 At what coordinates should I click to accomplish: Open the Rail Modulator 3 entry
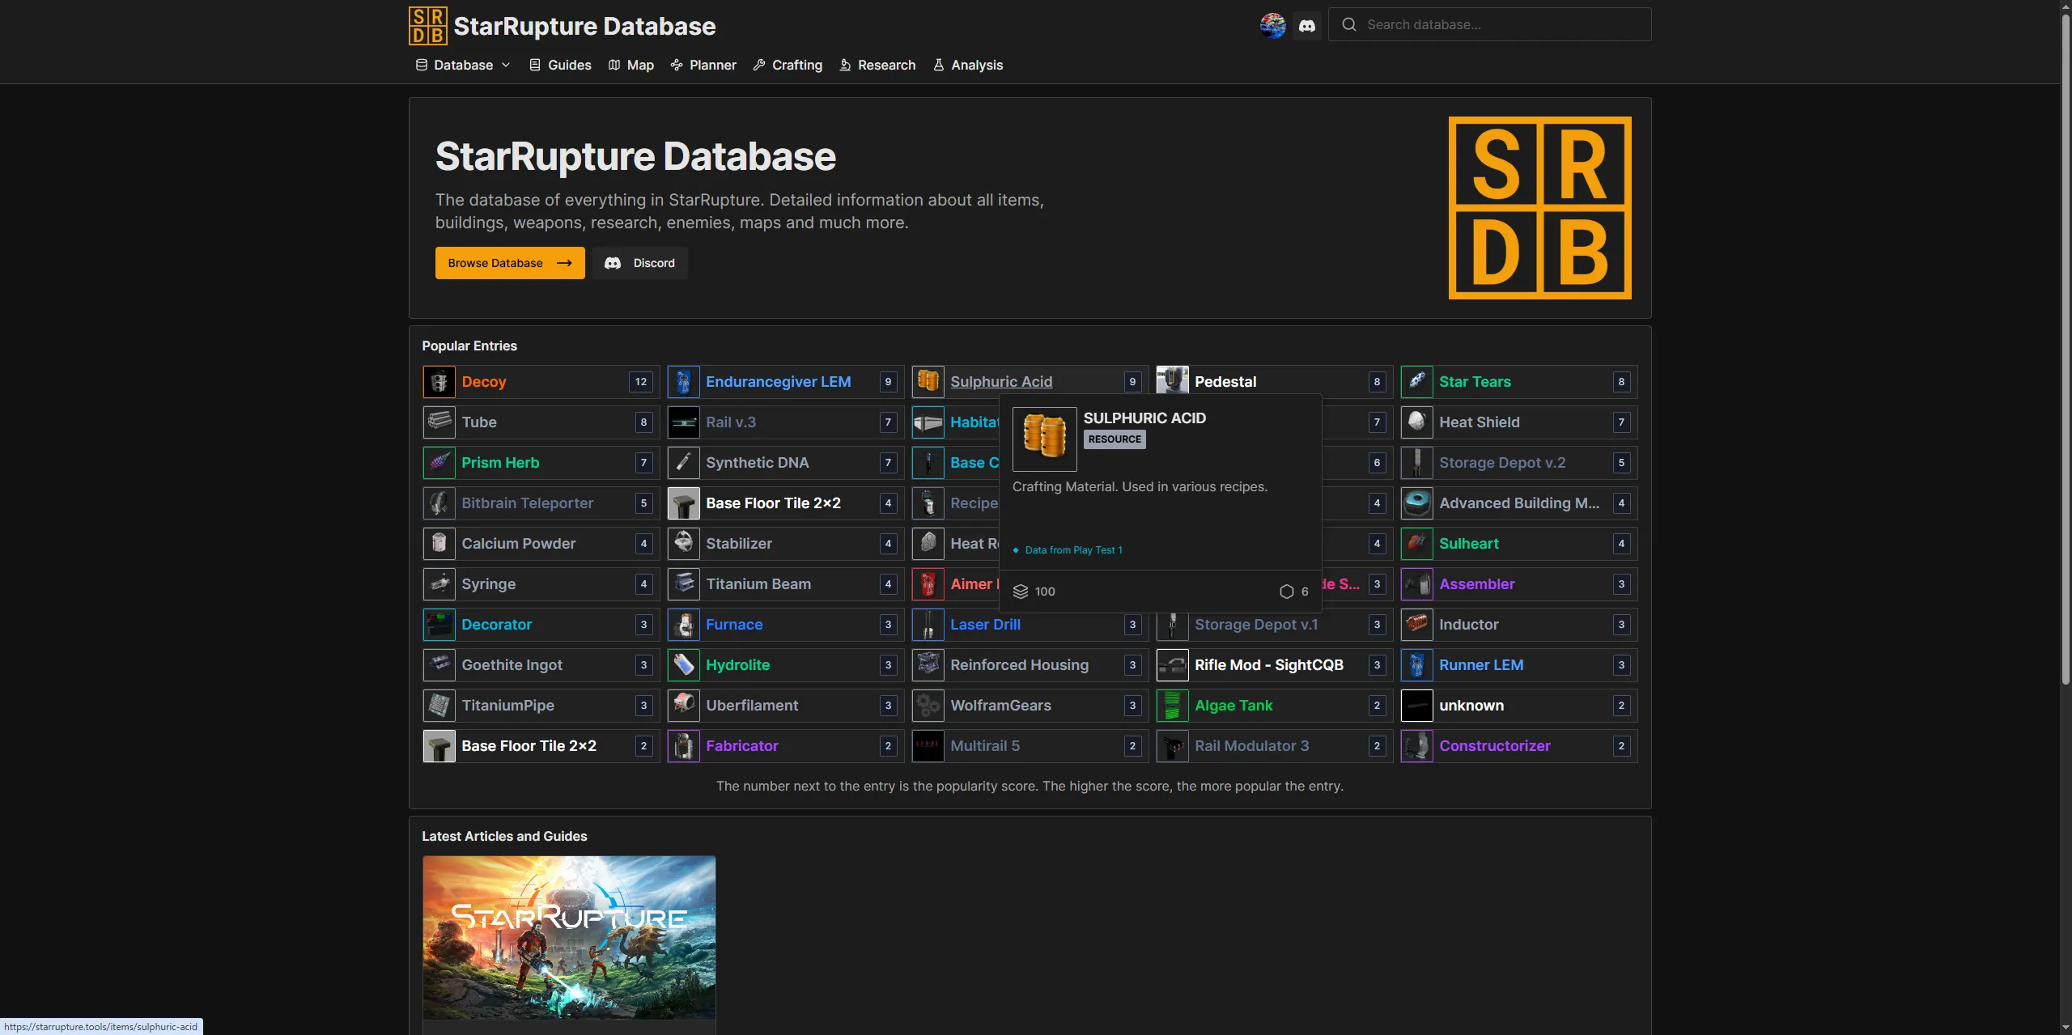pos(1274,746)
